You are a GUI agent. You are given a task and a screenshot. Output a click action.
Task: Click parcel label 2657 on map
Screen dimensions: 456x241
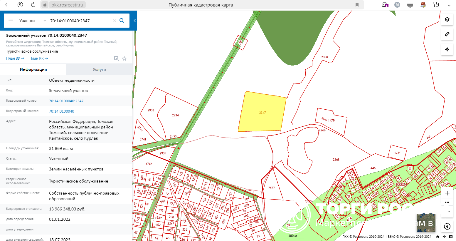(272, 188)
